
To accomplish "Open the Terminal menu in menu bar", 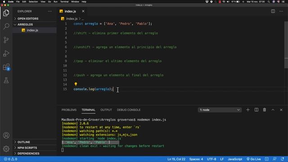I will [x=64, y=2].
